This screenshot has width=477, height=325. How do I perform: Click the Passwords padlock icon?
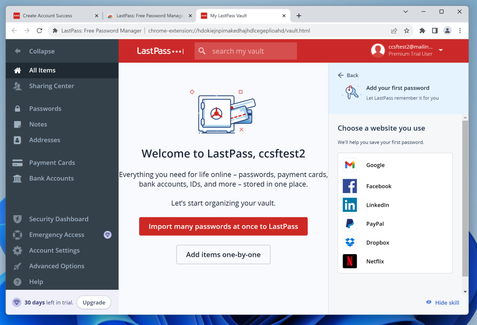[x=17, y=109]
